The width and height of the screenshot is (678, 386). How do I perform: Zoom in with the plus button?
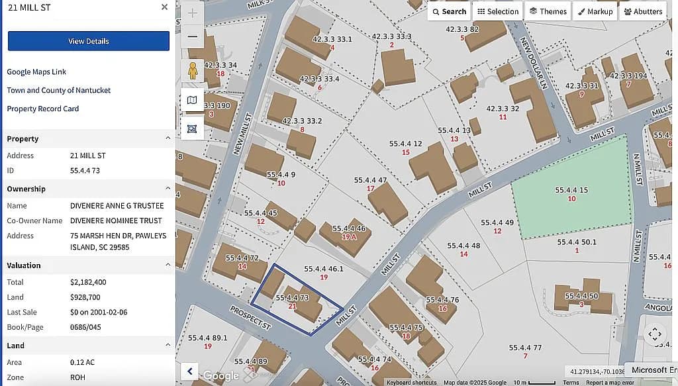[193, 13]
